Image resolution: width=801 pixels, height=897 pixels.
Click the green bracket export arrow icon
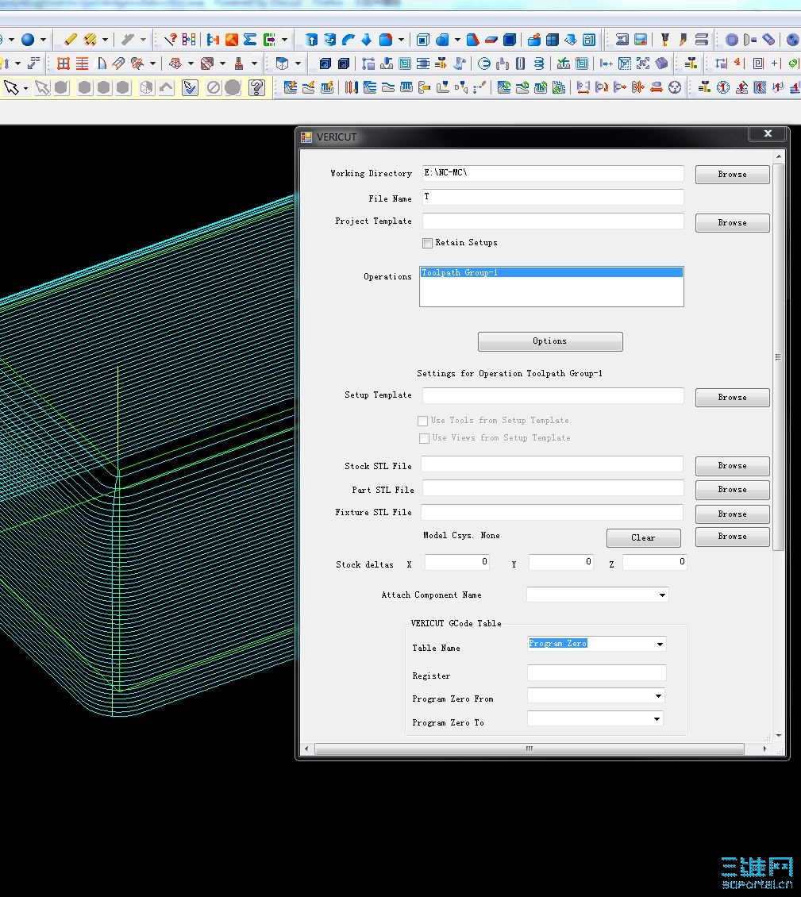click(x=269, y=40)
